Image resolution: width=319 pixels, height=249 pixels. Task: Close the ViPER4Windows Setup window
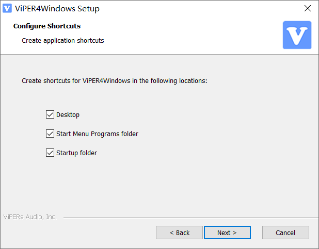coord(308,8)
